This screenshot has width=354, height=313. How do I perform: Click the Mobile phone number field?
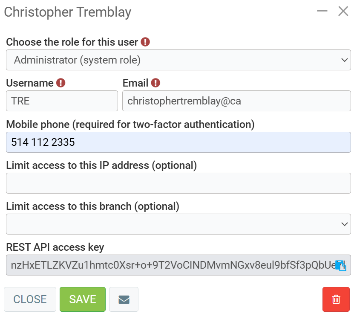178,142
